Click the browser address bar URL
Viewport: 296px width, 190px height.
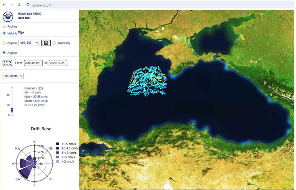point(43,5)
